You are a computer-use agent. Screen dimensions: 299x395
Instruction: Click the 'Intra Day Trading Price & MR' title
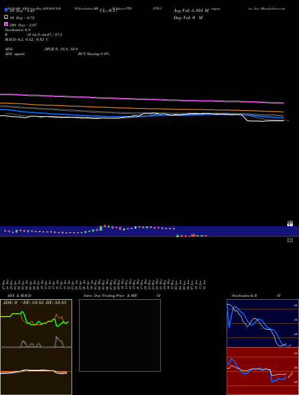110,296
